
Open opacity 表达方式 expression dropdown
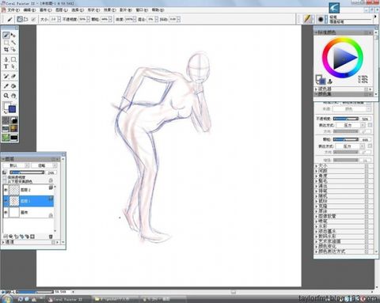click(x=350, y=125)
